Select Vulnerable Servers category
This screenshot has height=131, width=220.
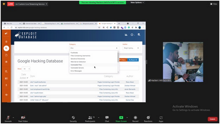93,68
